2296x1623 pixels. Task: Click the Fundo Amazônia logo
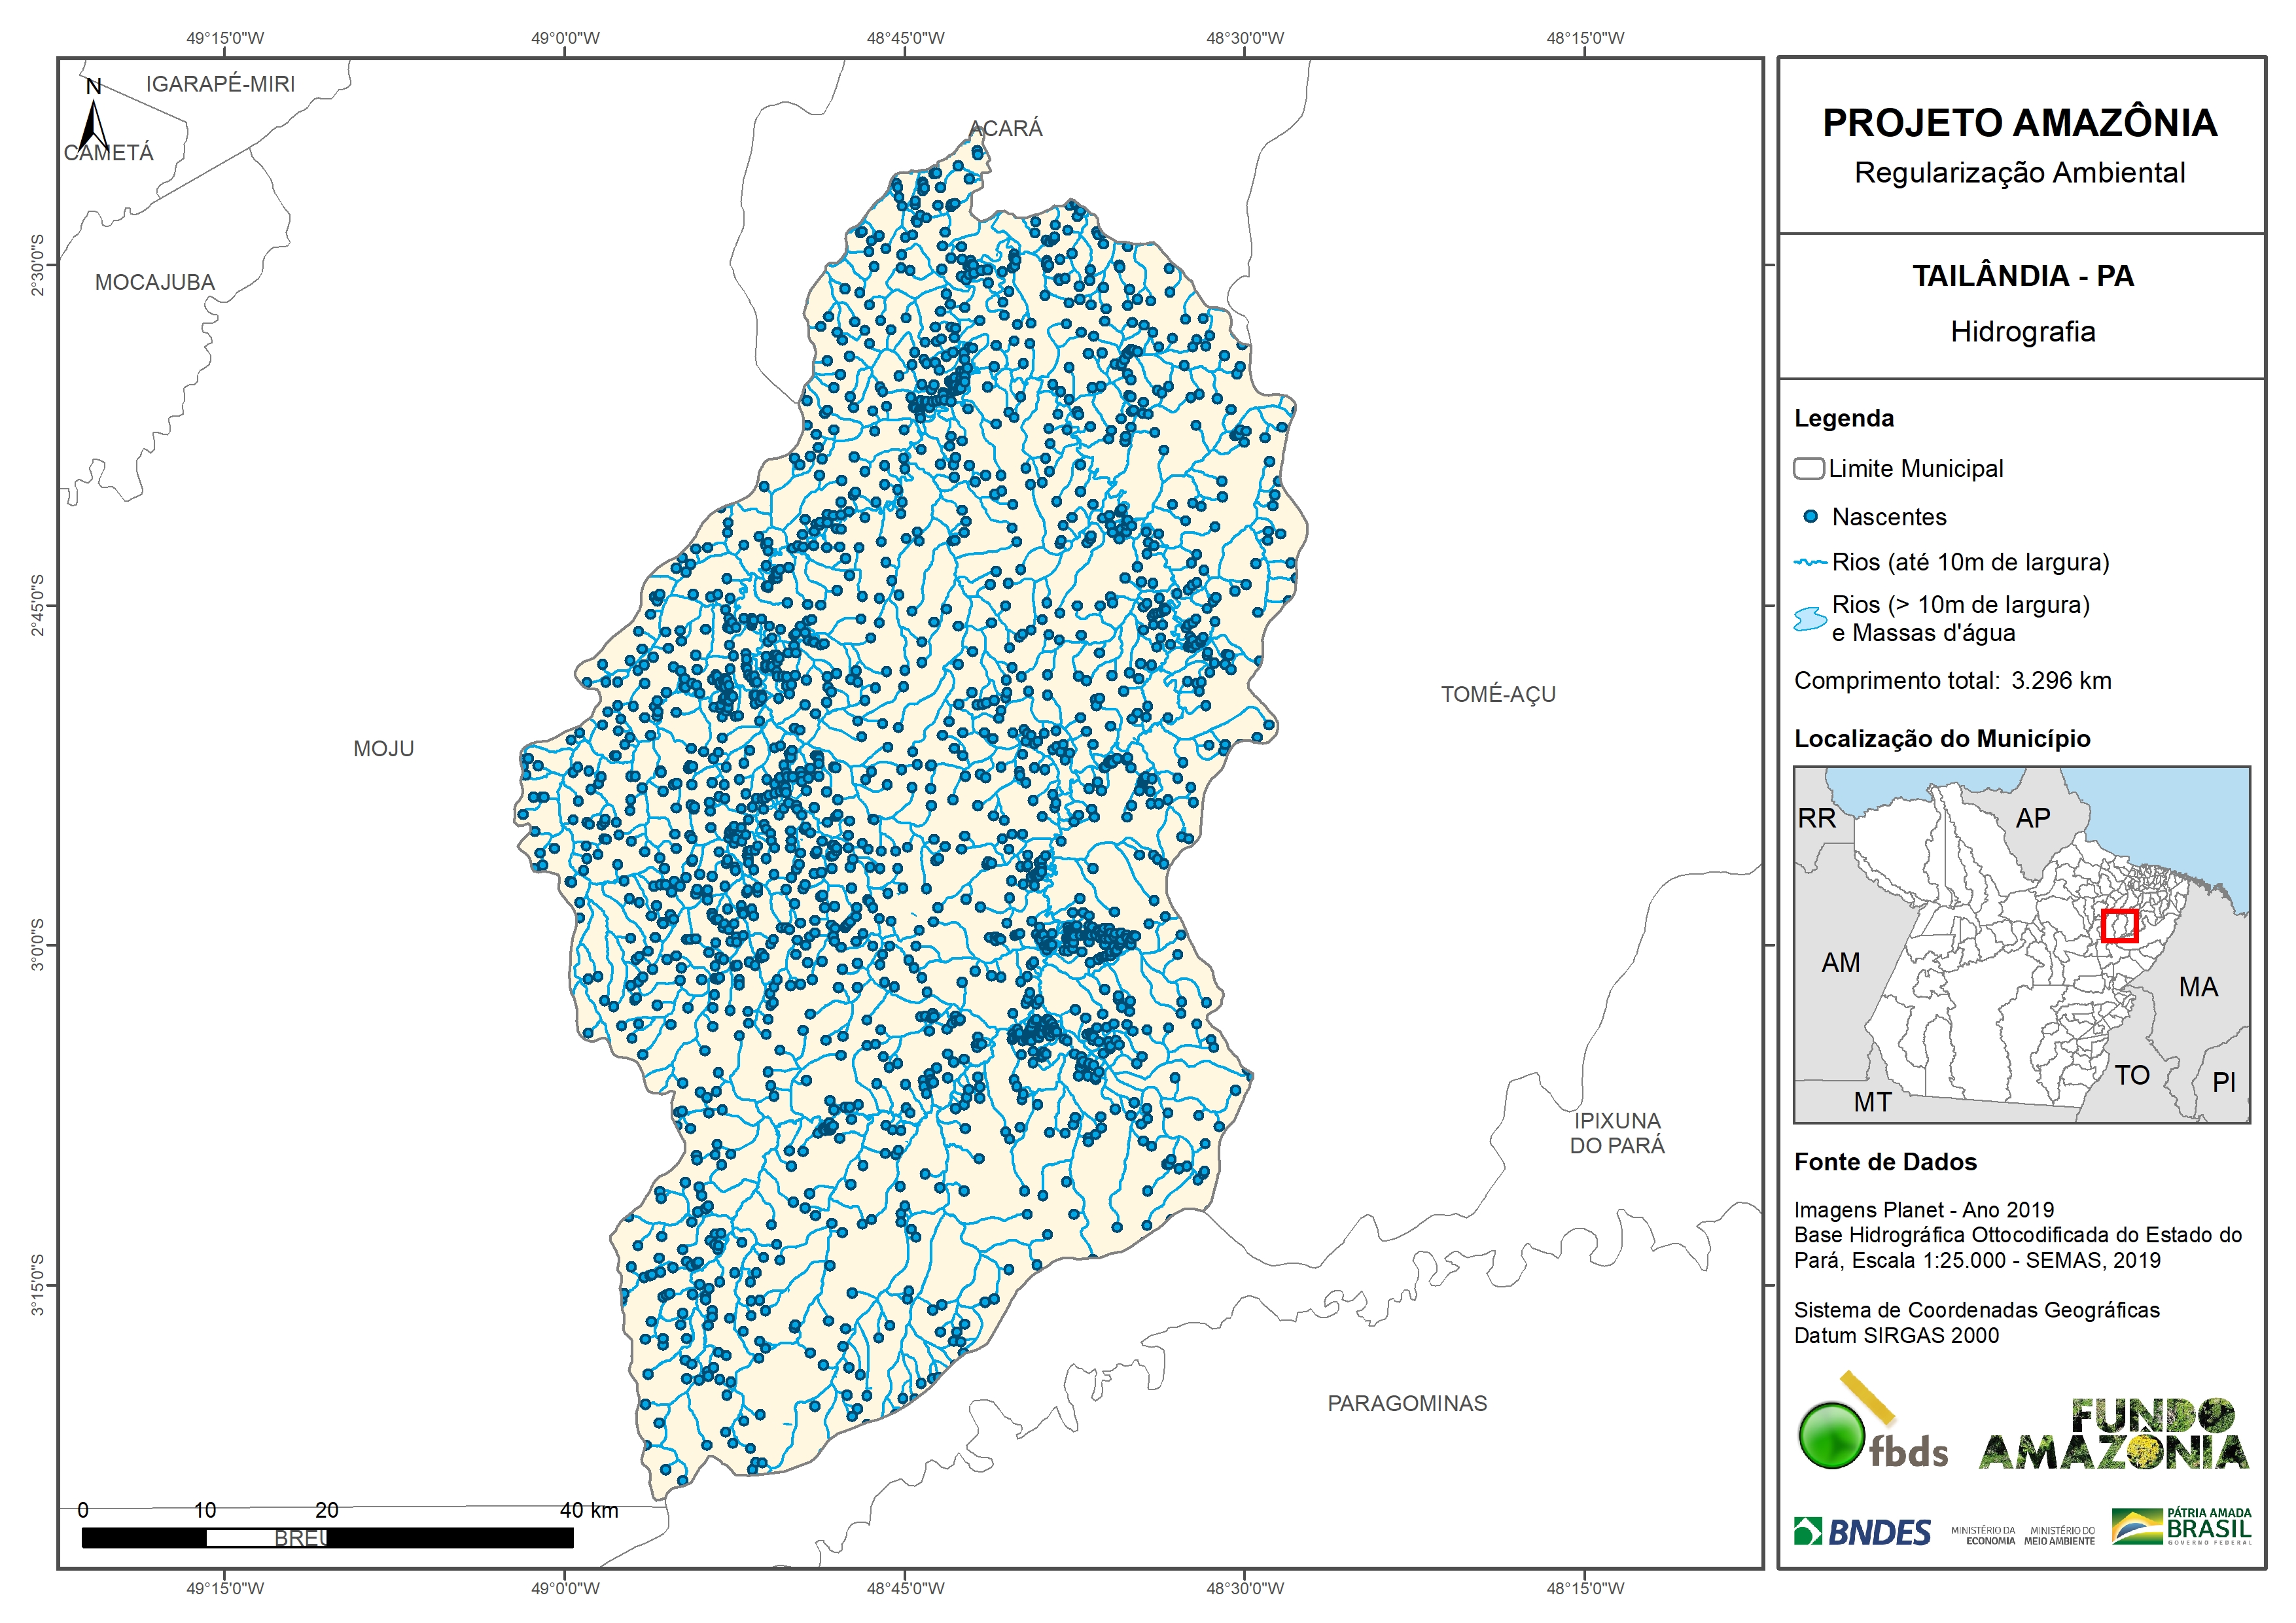click(2113, 1434)
